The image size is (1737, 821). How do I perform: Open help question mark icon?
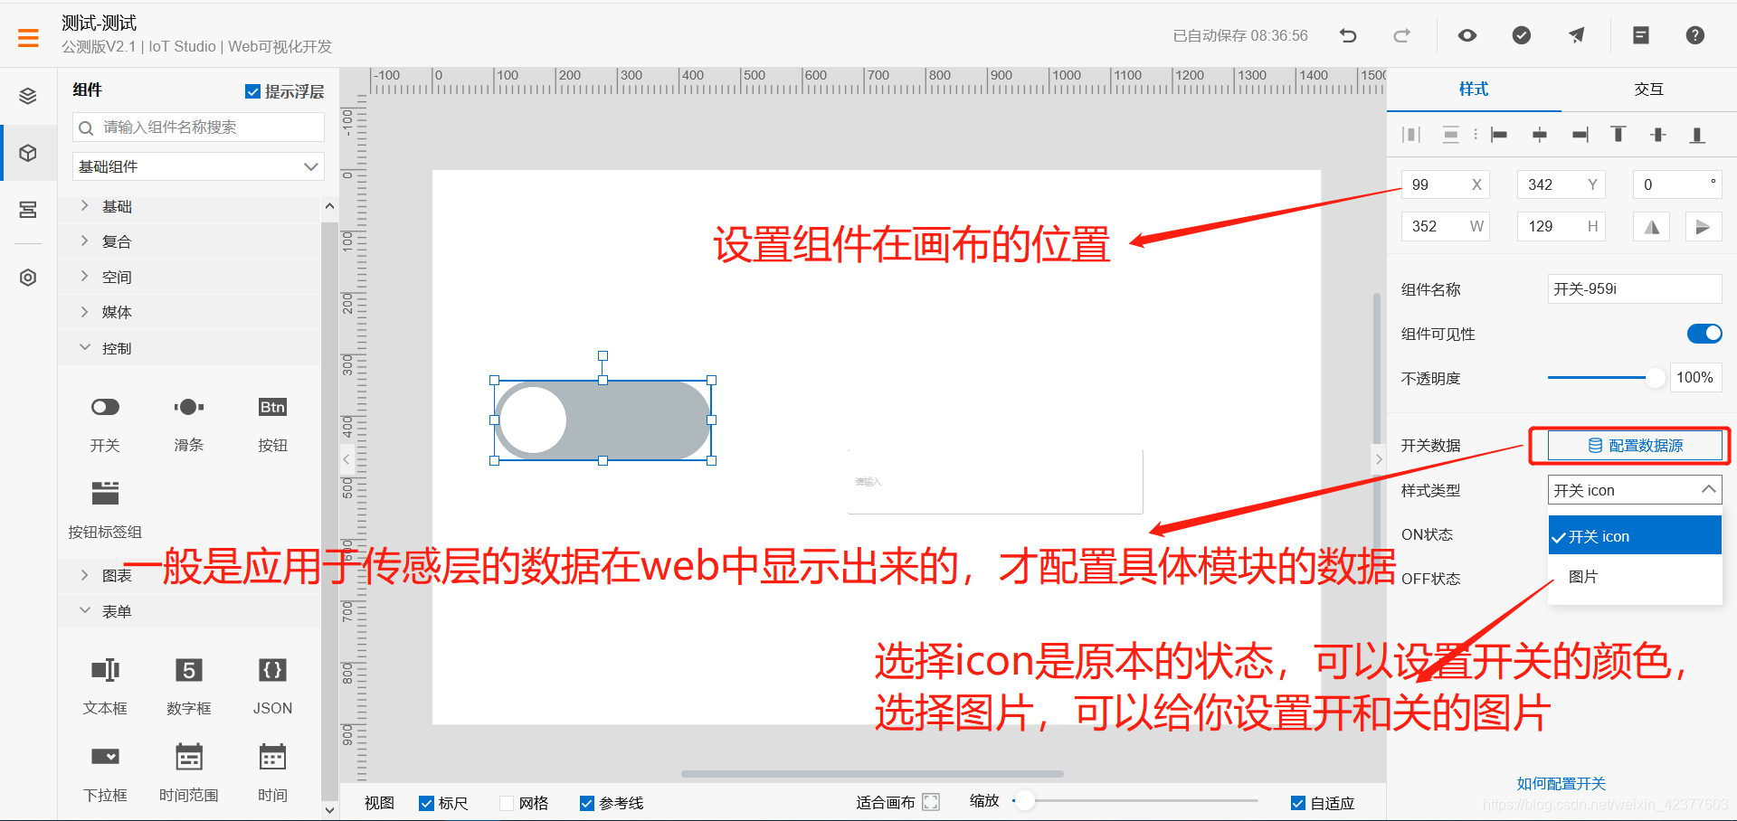click(x=1695, y=35)
